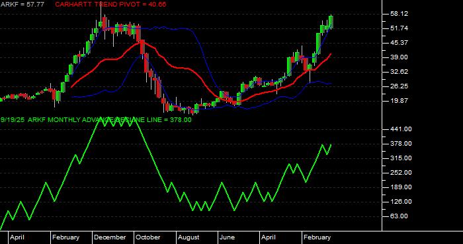Click the December month label
Image resolution: width=463 pixels, height=244 pixels.
[x=110, y=237]
